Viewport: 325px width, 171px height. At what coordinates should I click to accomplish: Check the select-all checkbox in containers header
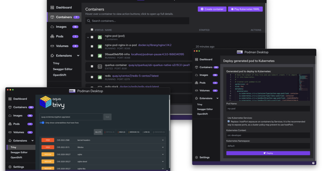tap(92, 30)
